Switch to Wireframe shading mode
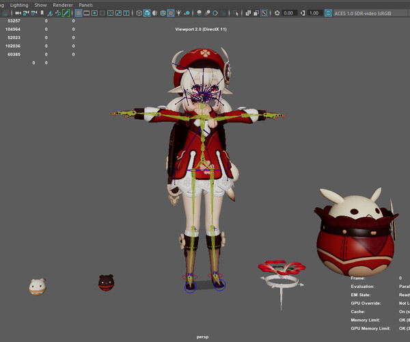The height and width of the screenshot is (342, 410). pyautogui.click(x=139, y=13)
